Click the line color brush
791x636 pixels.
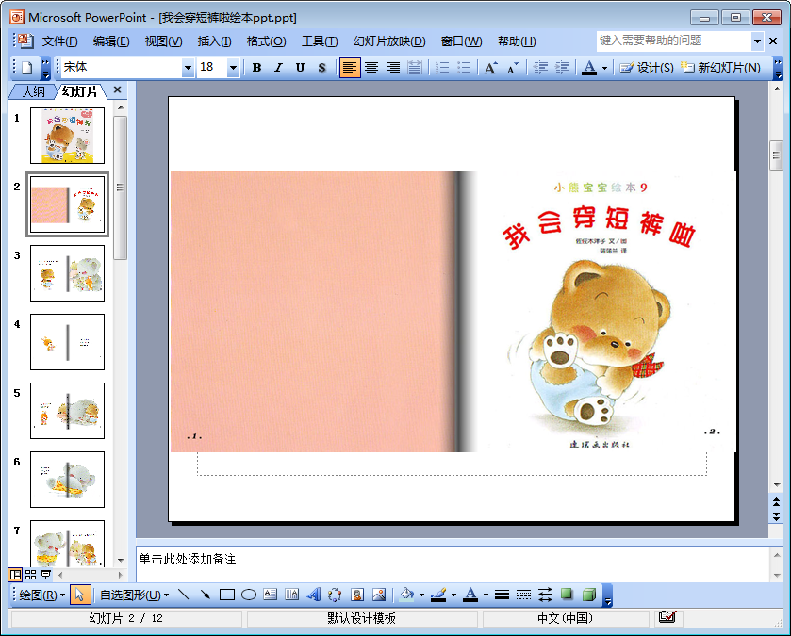tap(438, 595)
